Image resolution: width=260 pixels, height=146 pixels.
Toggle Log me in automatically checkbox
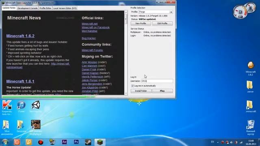132,86
